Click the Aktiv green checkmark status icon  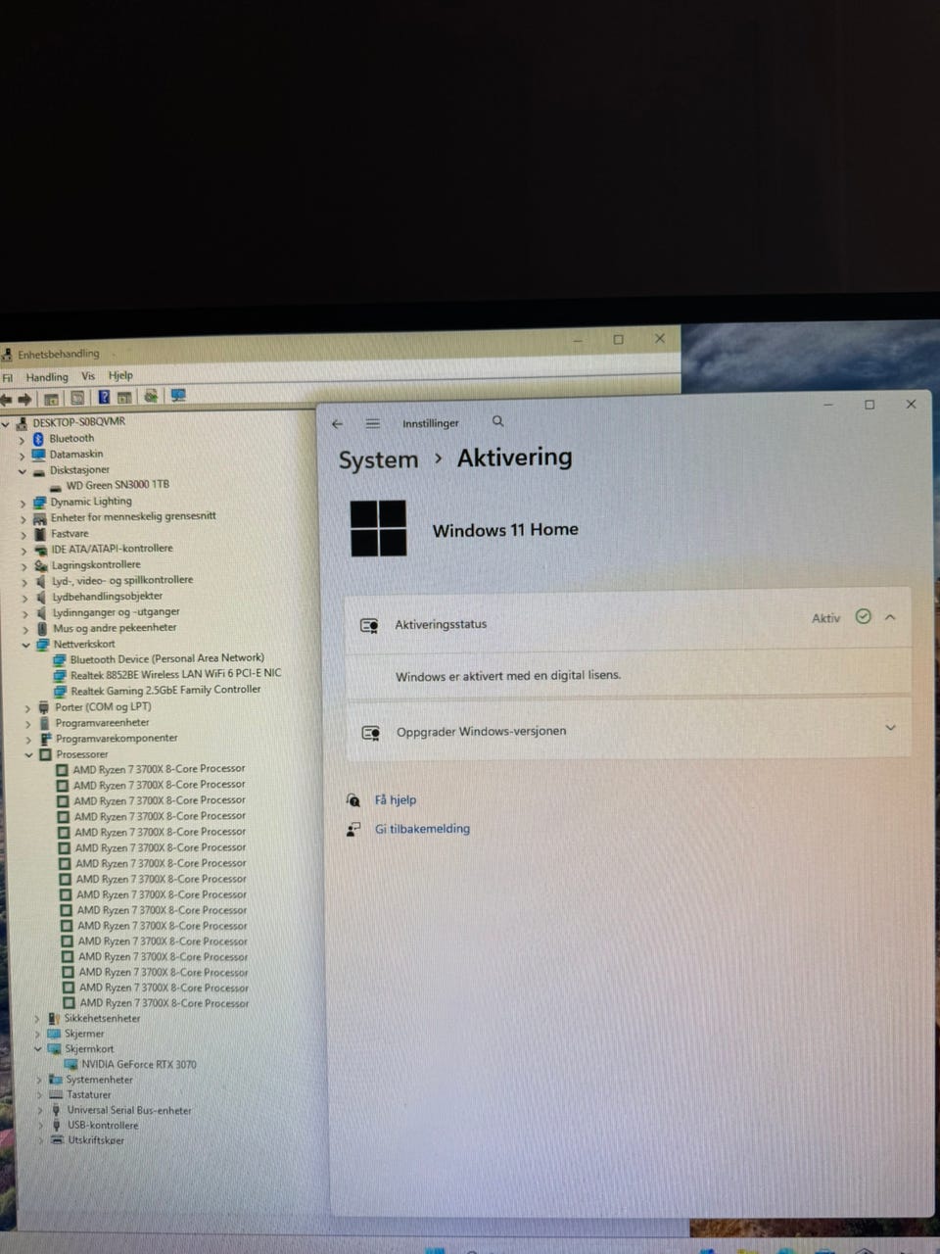coord(863,616)
